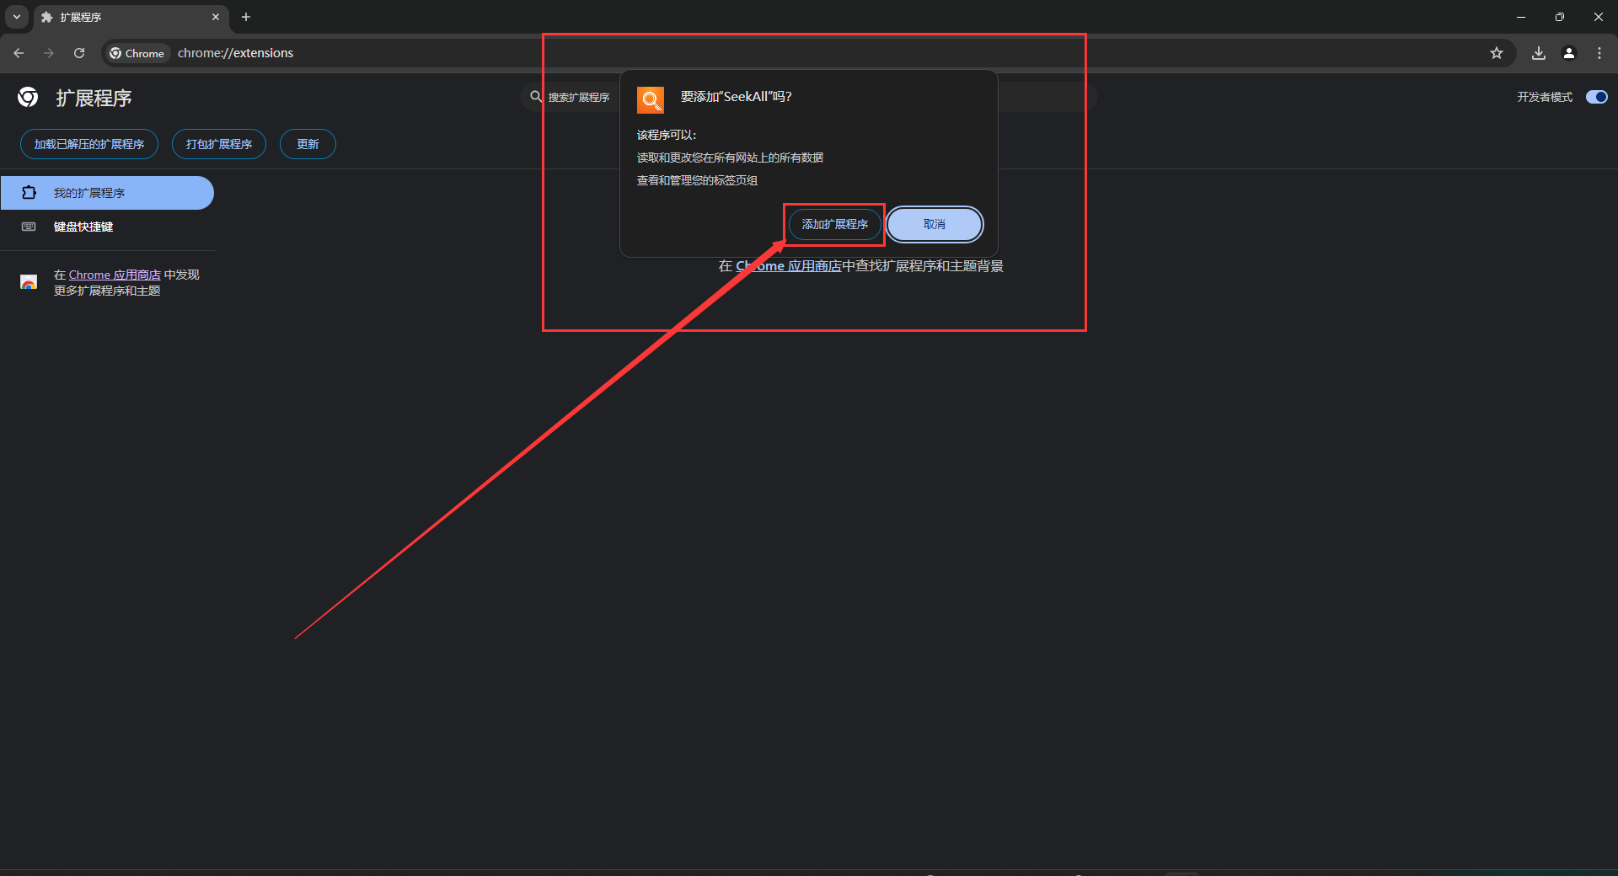Restore down the Chrome window
This screenshot has height=876, width=1618.
[1560, 17]
